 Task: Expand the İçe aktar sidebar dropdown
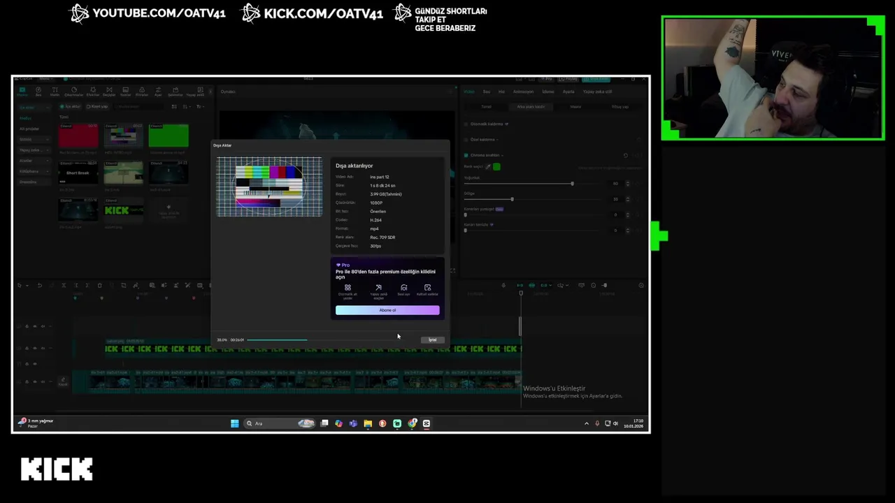pos(34,108)
